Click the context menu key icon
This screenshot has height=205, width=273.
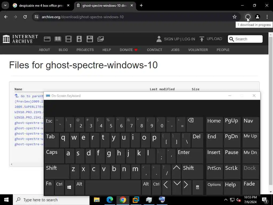tap(198, 187)
